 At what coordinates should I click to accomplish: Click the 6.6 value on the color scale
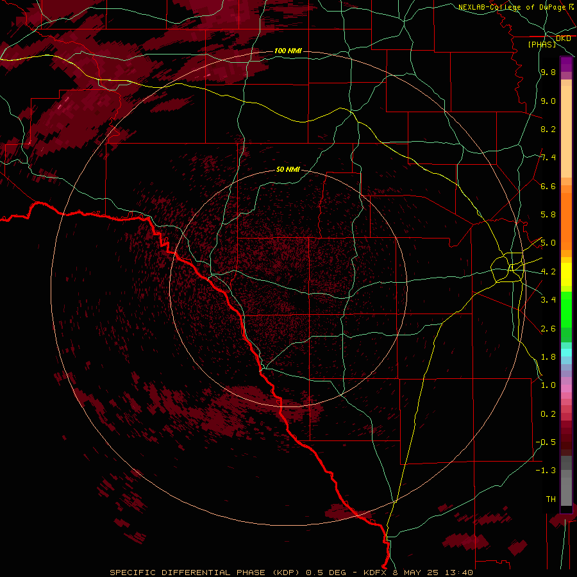click(548, 187)
